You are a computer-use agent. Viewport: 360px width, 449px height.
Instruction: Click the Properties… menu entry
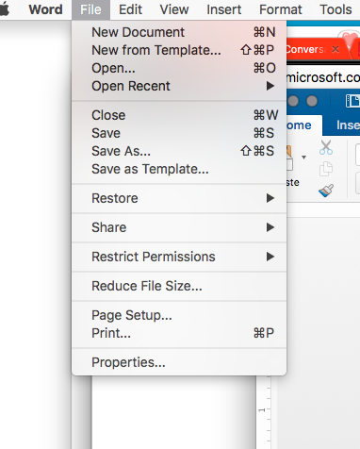[179, 362]
